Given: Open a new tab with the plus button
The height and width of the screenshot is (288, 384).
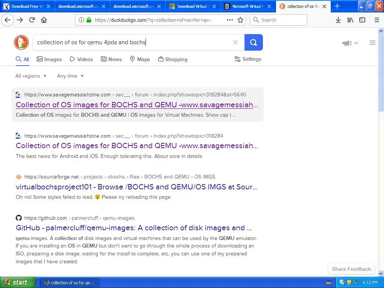Looking at the screenshot, I should (x=337, y=6).
